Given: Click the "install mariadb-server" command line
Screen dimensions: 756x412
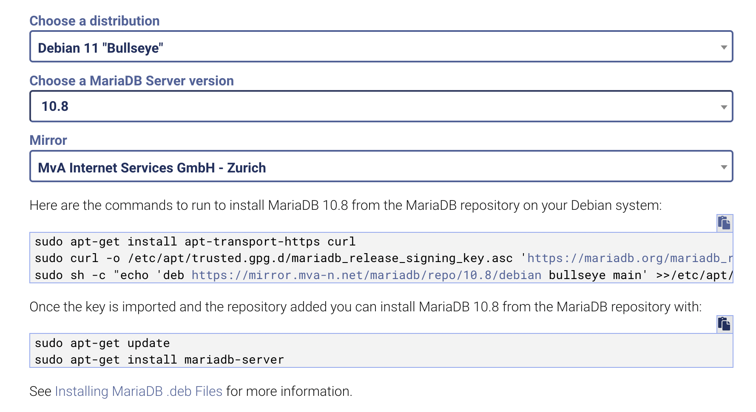Looking at the screenshot, I should [x=159, y=360].
